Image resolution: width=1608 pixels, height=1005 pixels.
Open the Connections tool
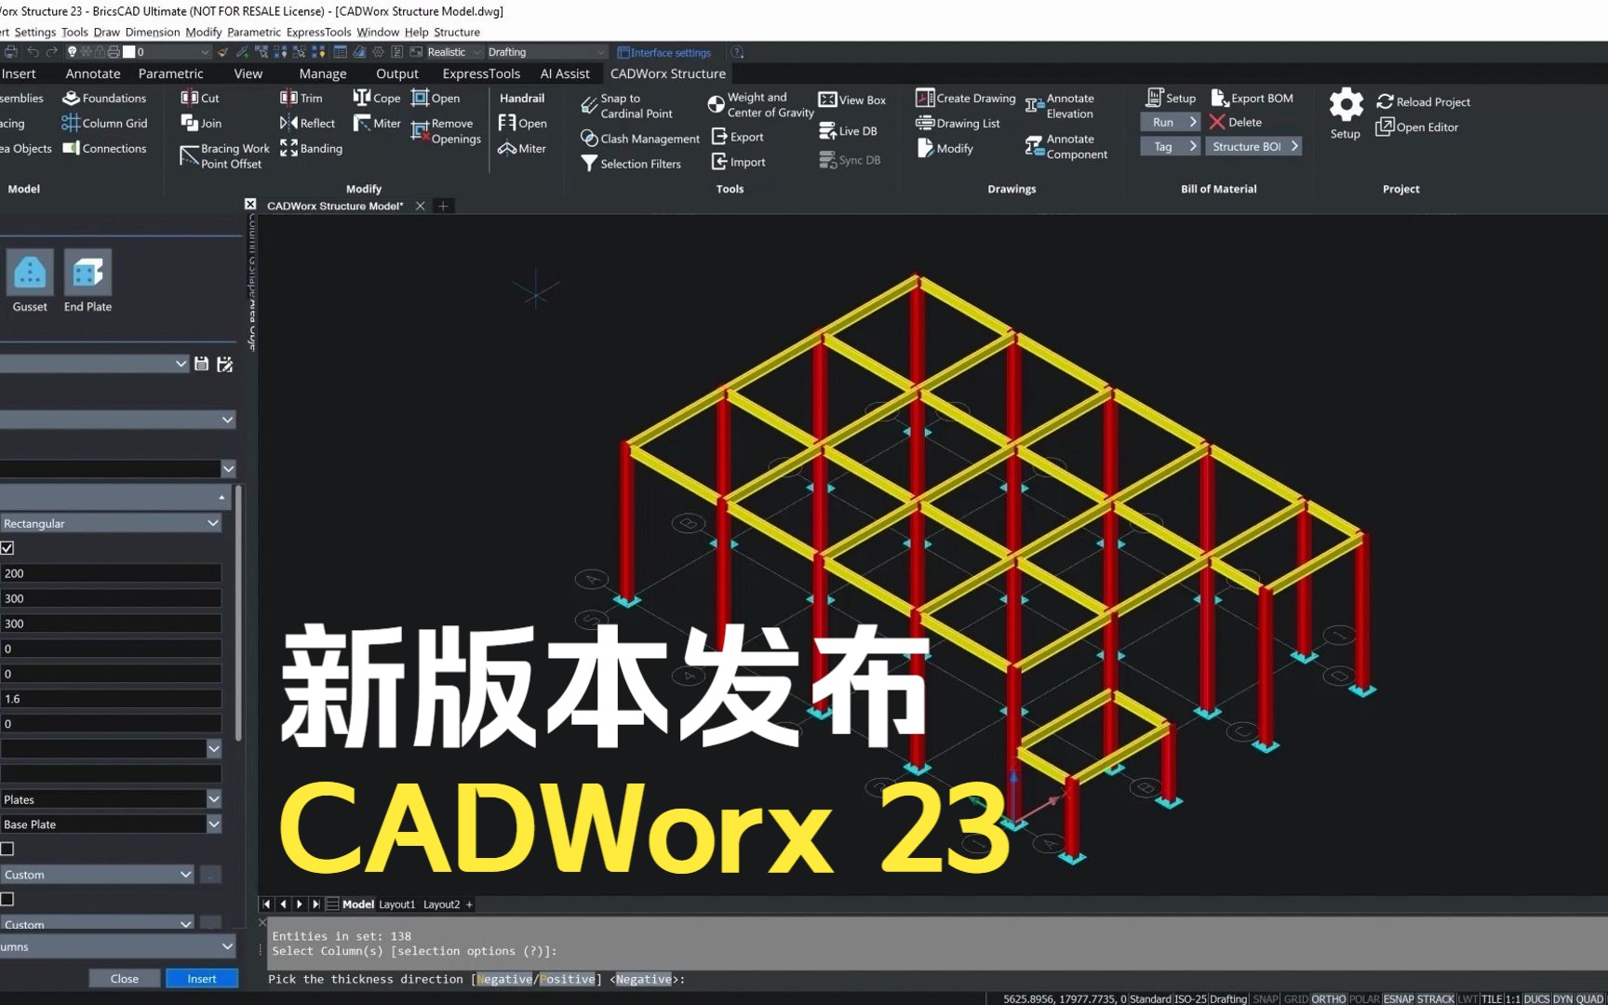[x=104, y=148]
